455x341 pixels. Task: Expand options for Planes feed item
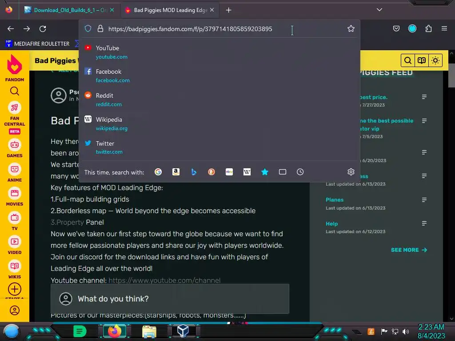(x=424, y=200)
